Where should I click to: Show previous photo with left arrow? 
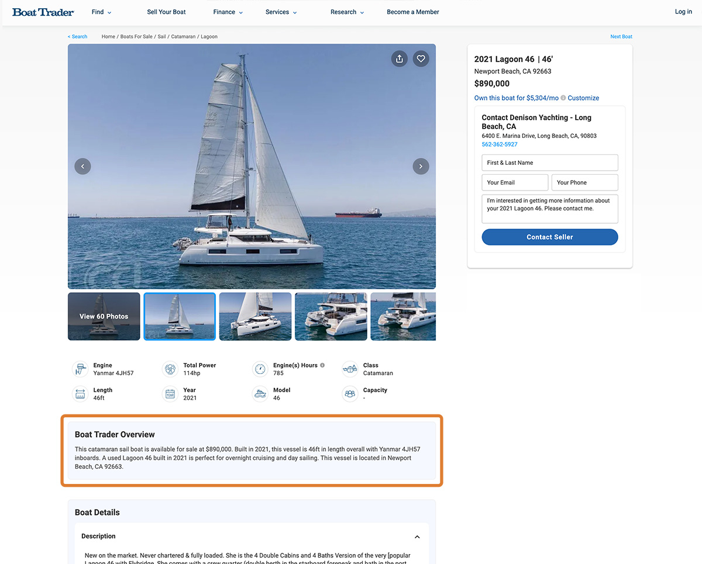click(82, 167)
